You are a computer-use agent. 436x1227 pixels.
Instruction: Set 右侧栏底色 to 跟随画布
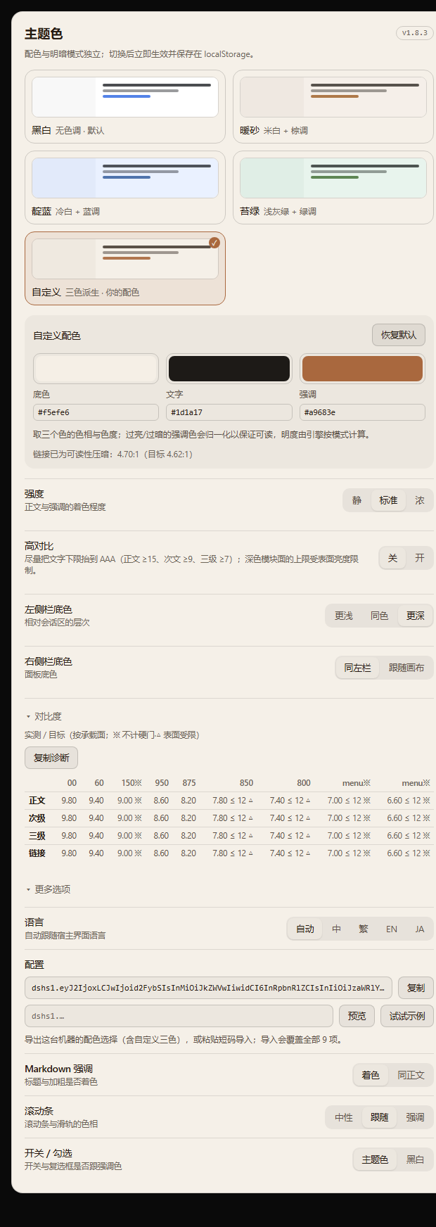(406, 668)
